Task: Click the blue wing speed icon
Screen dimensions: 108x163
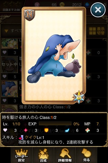Action: 67,130
